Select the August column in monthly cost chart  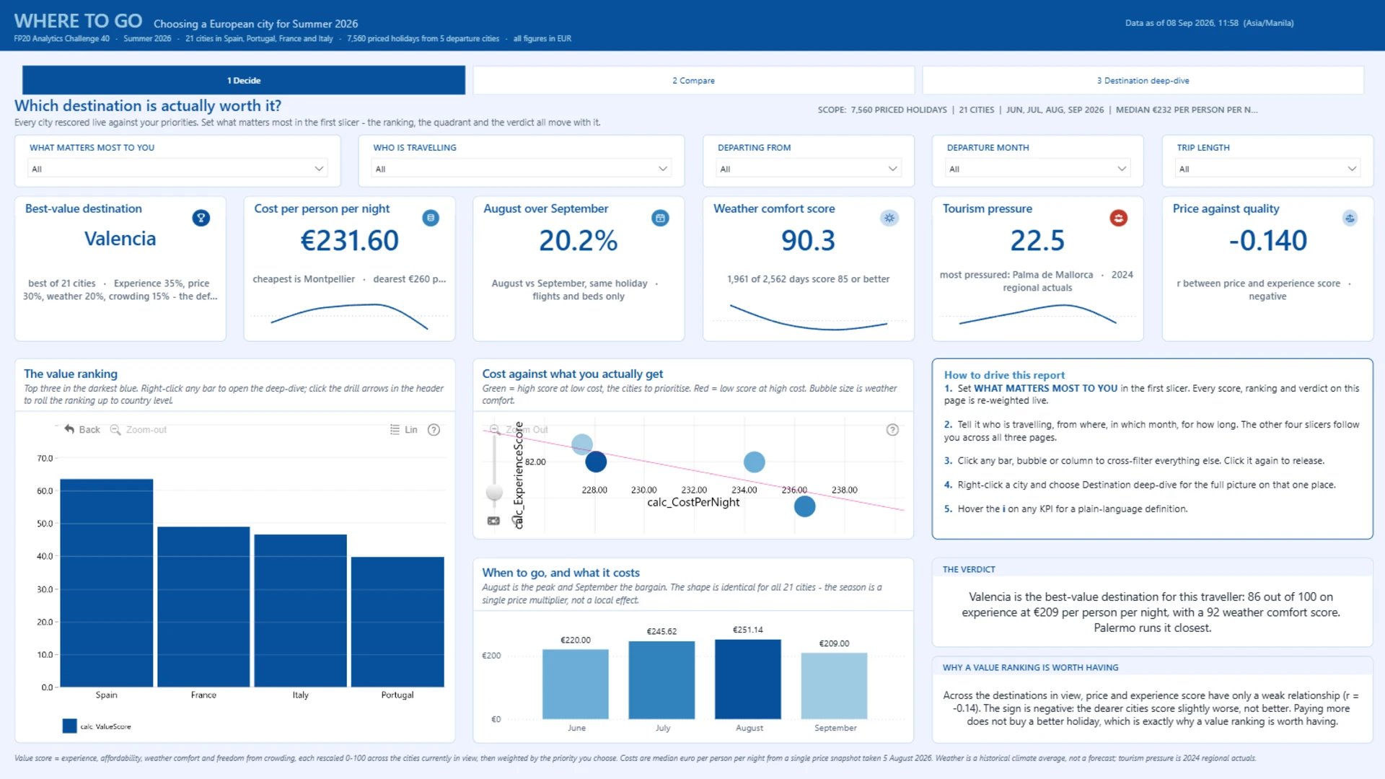[x=748, y=679]
